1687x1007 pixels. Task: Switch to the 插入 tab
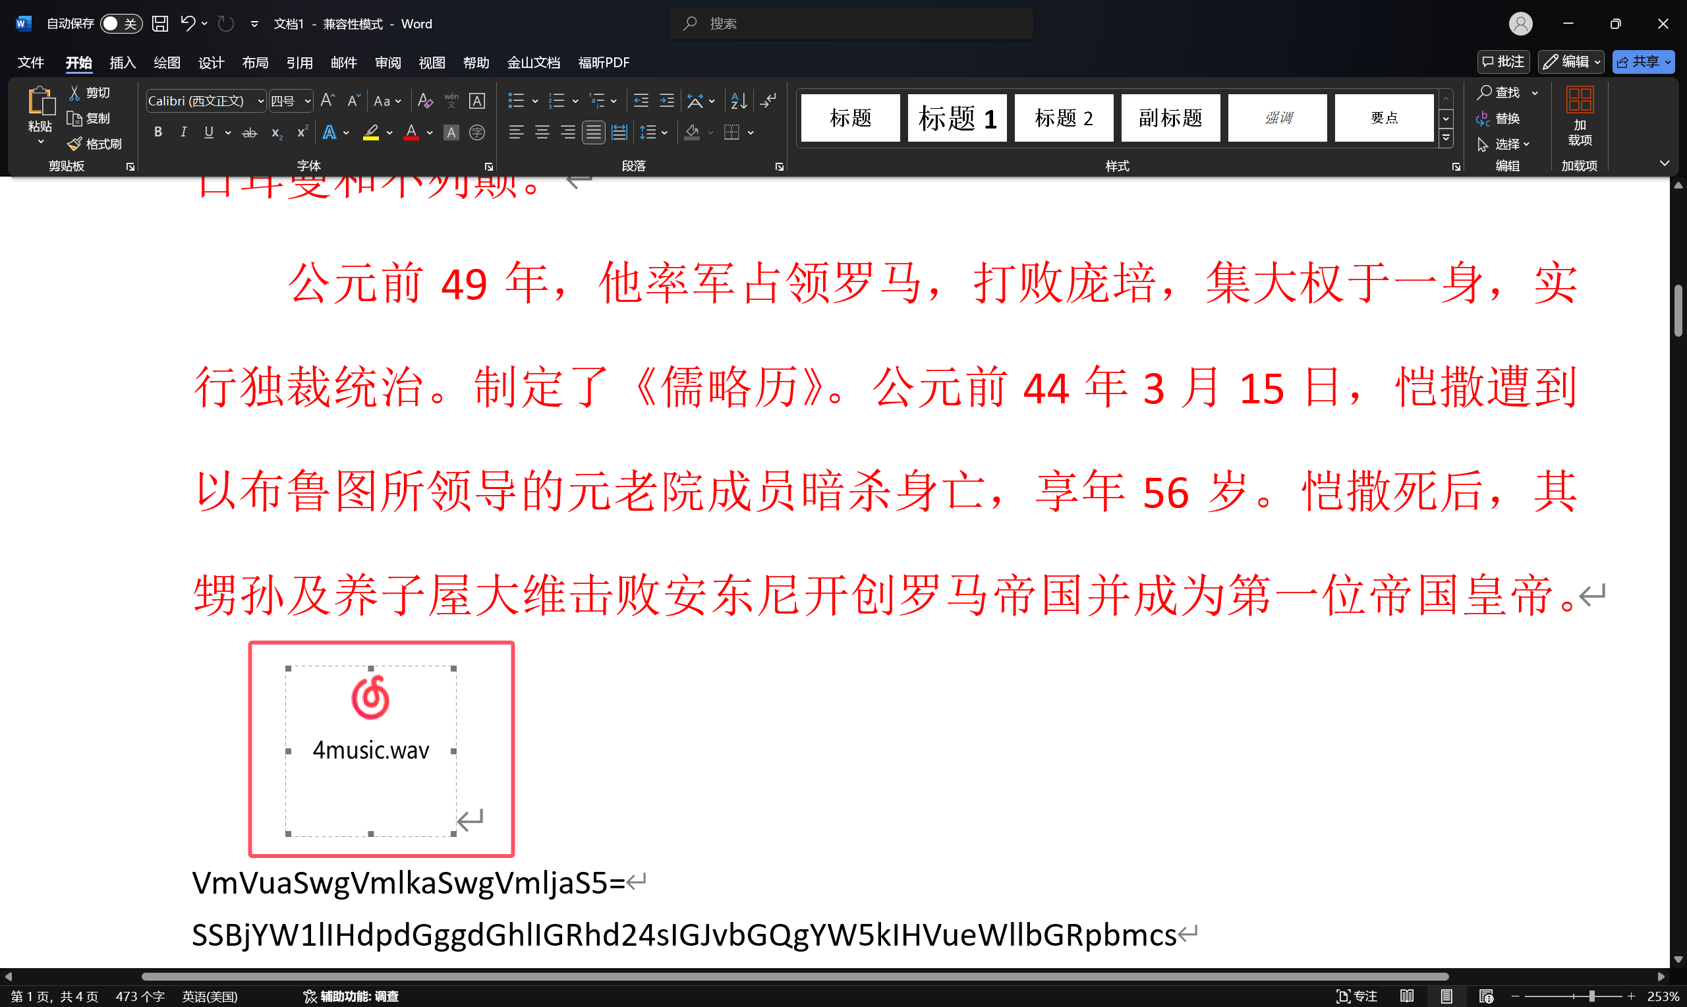point(122,63)
